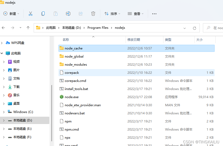This screenshot has width=223, height=146.
Task: Click the Delete trash can icon
Action: point(93,14)
